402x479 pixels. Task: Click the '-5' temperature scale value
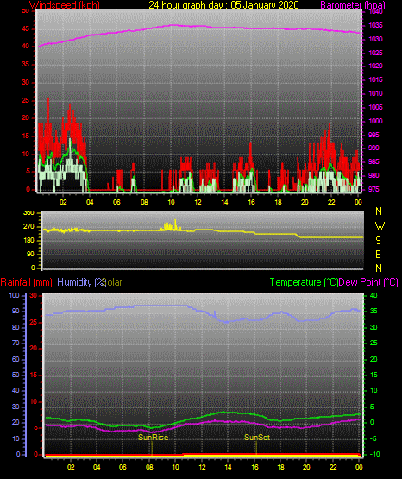pos(374,438)
